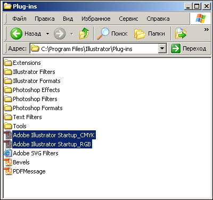
Task: Click the Переход go button
Action: point(189,48)
